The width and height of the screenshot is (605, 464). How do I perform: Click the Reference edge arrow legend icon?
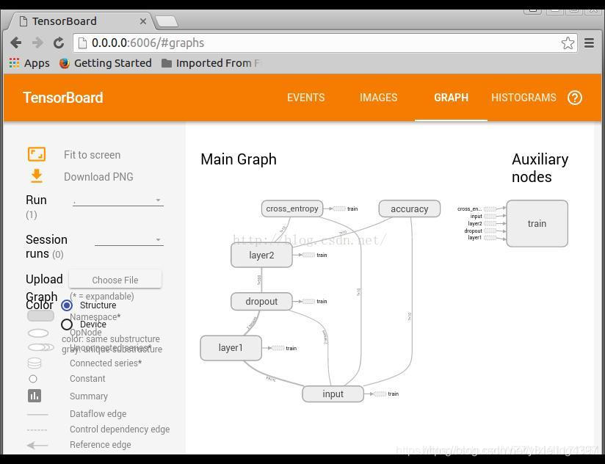[37, 445]
